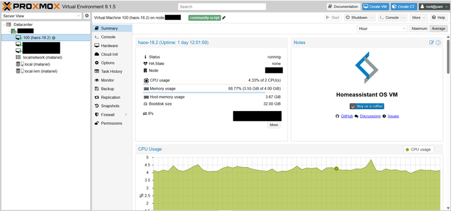Click the Memory usage progress bar
This screenshot has width=451, height=211.
point(212,93)
